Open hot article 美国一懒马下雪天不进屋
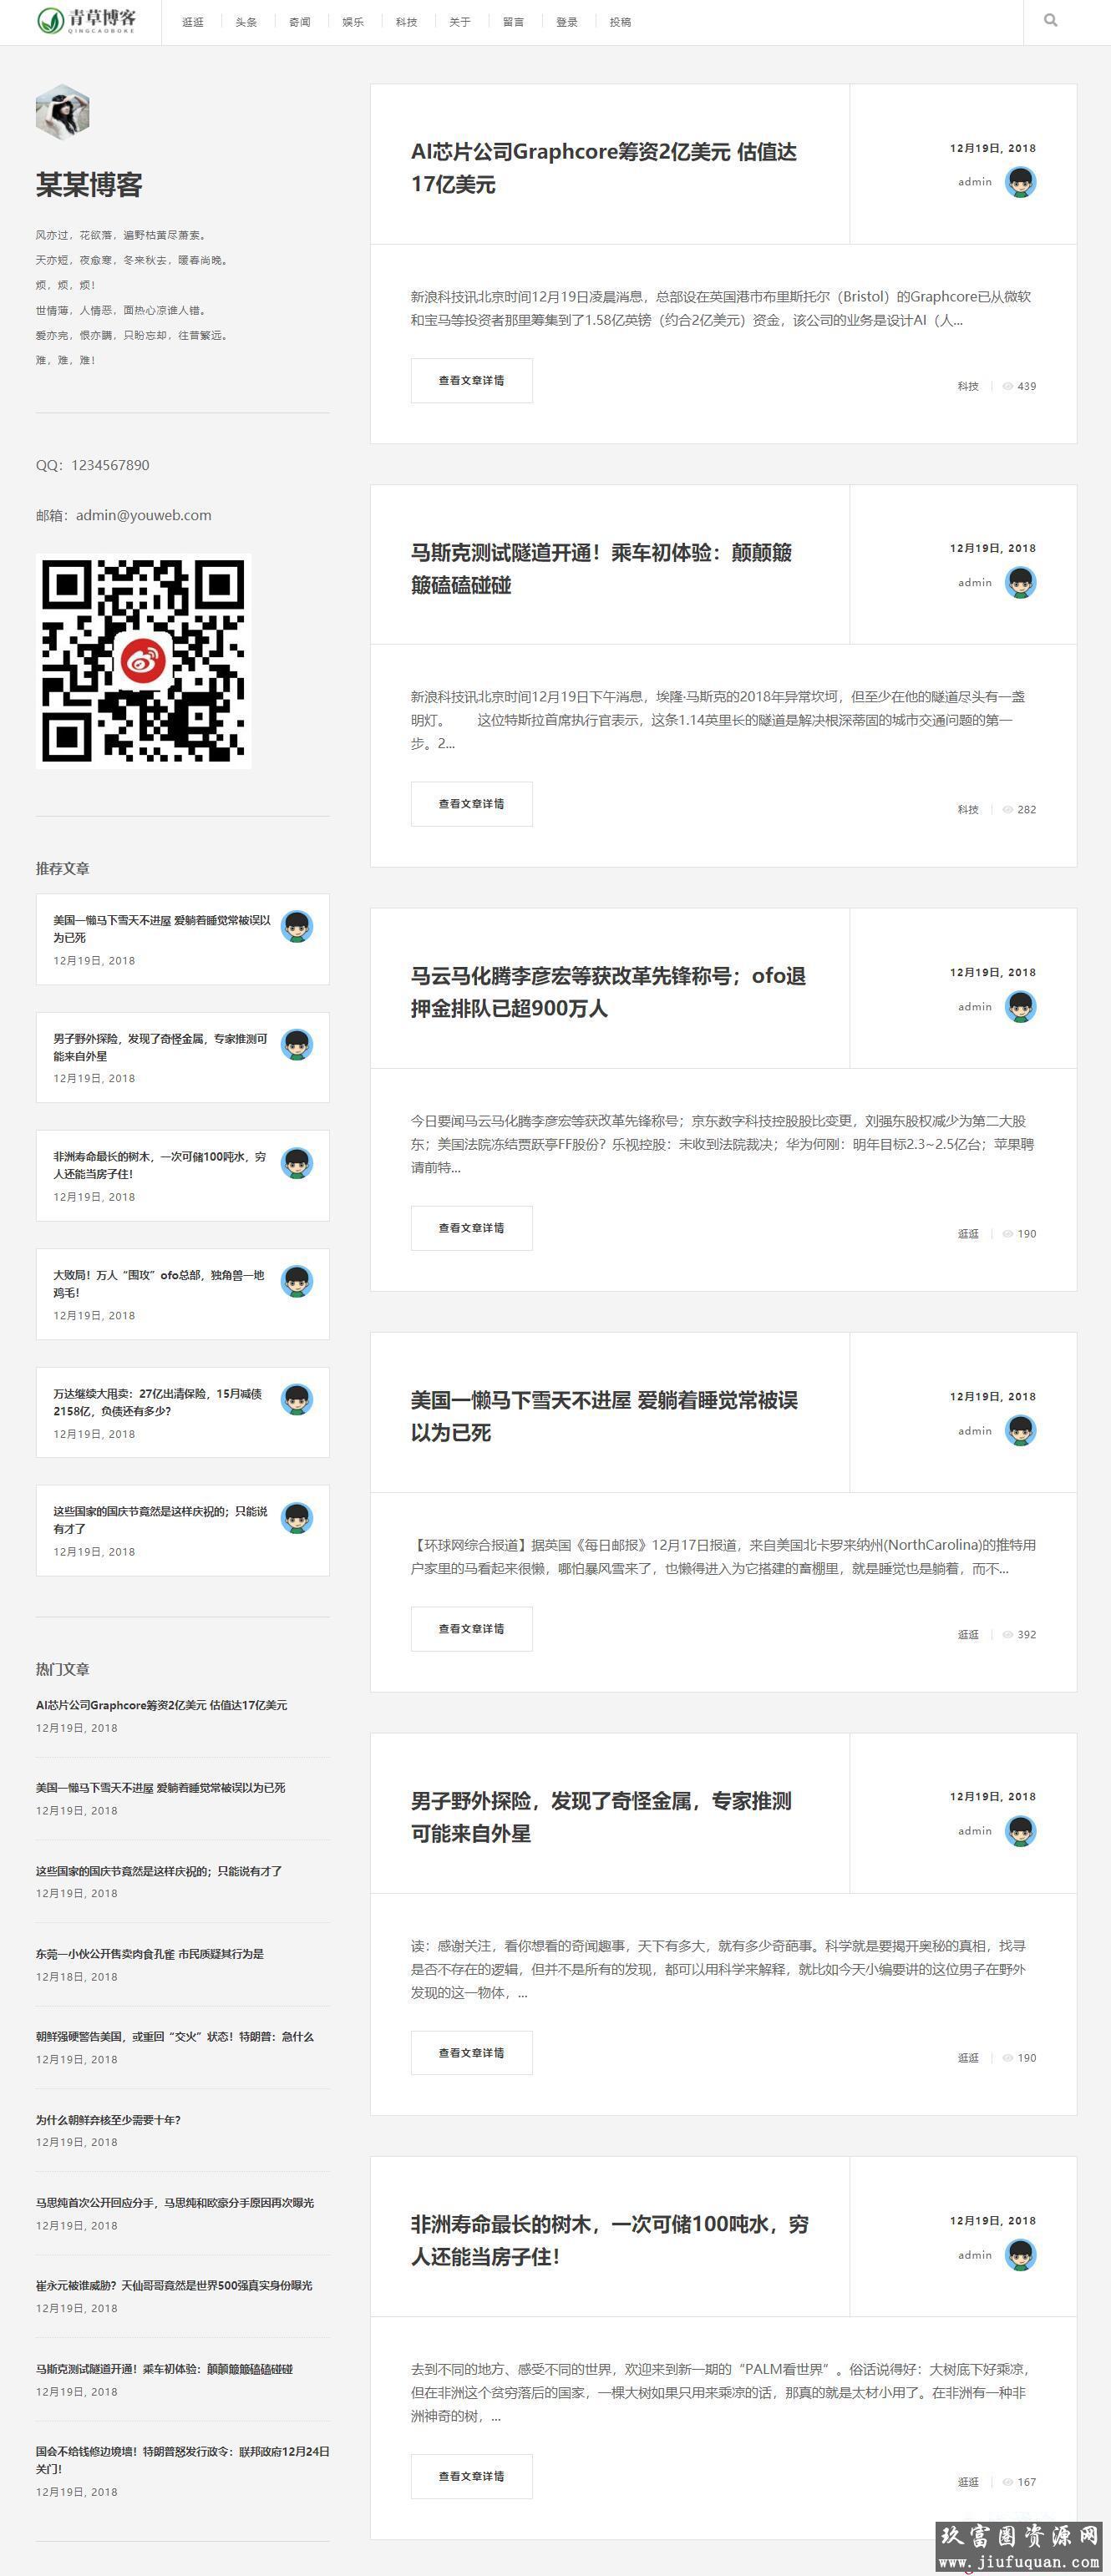 [161, 1788]
